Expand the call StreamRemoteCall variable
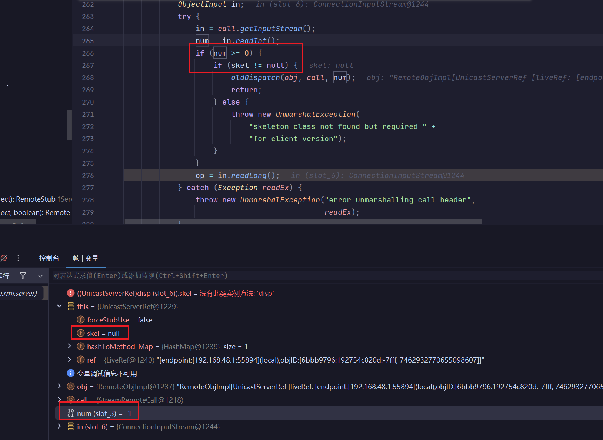Image resolution: width=603 pixels, height=440 pixels. click(59, 400)
